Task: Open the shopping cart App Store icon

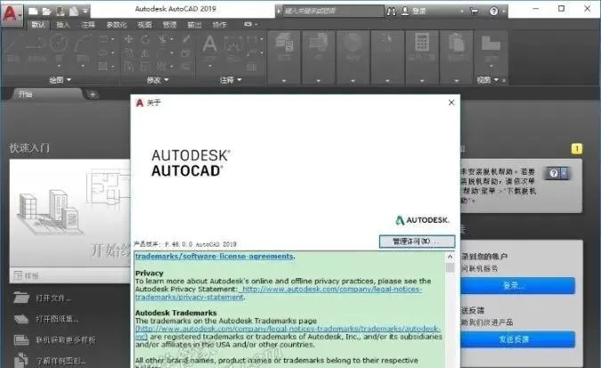Action: click(475, 12)
